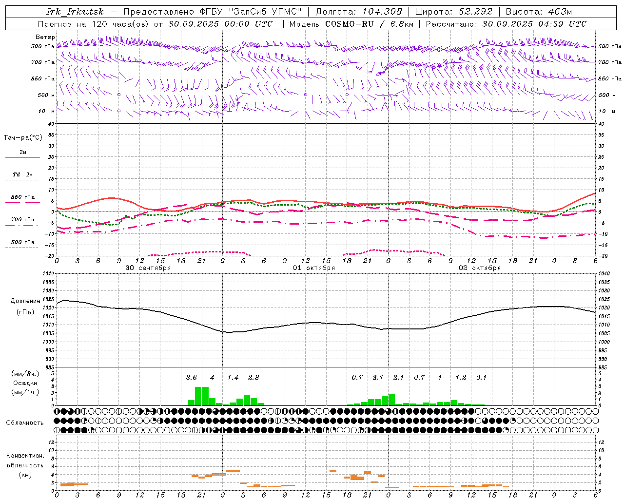
Task: Click the (км) unit under convective cloud
Action: (25, 475)
